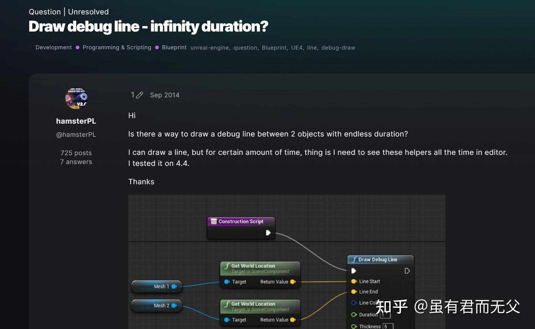Open the unreal-engine tag

tap(209, 47)
